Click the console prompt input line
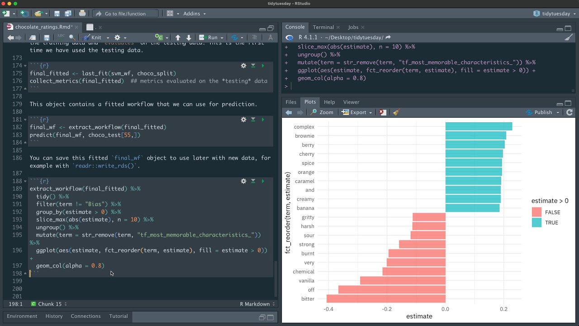The width and height of the screenshot is (579, 326). pyautogui.click(x=427, y=86)
